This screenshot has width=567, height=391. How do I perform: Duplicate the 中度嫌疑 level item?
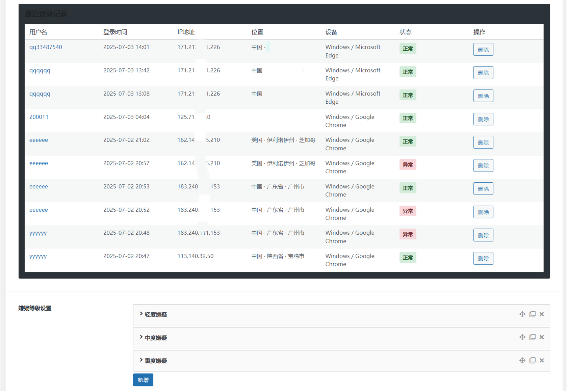click(532, 337)
